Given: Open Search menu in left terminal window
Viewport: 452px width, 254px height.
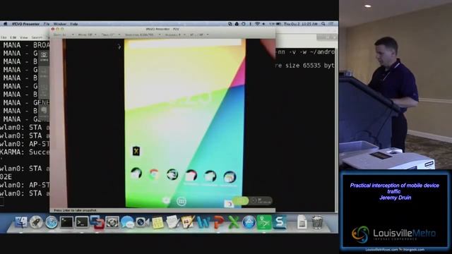Looking at the screenshot, I should [x=37, y=37].
